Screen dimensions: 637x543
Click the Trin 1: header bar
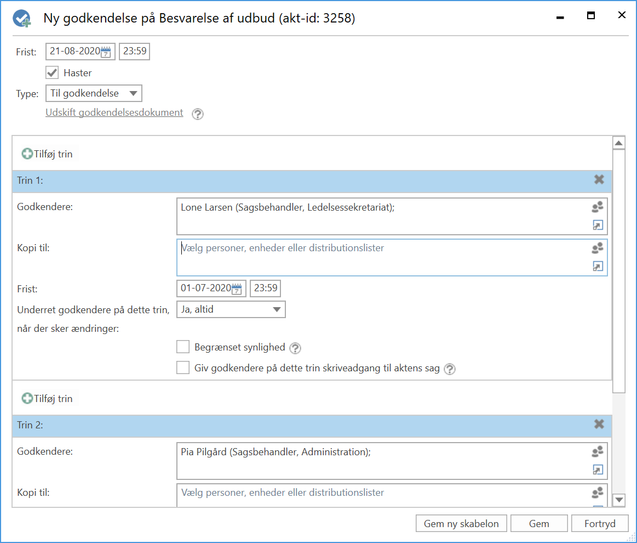312,181
